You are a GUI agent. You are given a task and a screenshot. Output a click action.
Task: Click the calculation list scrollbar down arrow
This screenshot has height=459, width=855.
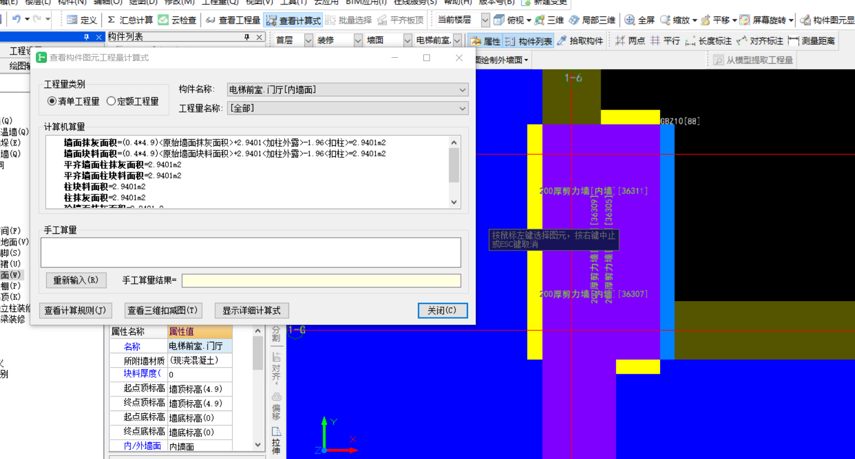click(454, 203)
